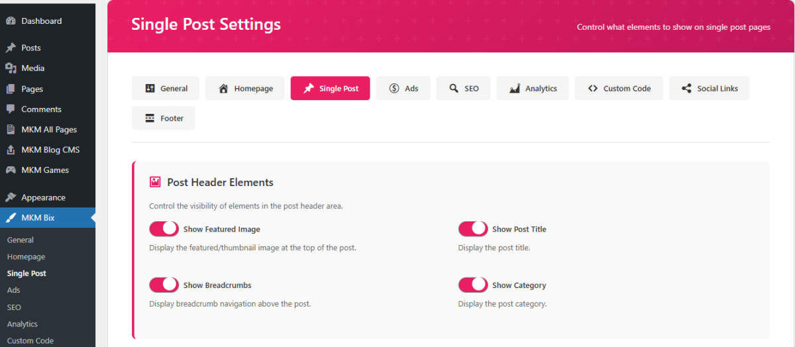Click the MKM Blog CMS upload icon
Screen dimensions: 795x347
click(11, 150)
